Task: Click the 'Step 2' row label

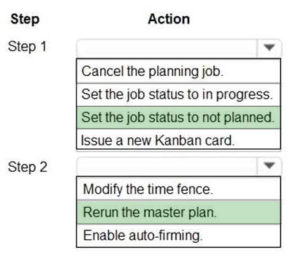Action: click(28, 167)
